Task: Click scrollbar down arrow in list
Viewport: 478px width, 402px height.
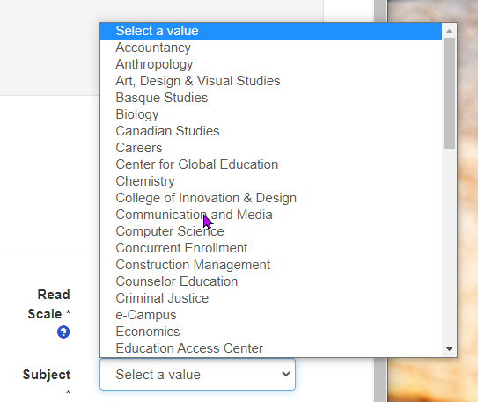Action: point(449,349)
